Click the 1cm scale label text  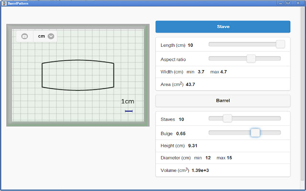coord(128,101)
